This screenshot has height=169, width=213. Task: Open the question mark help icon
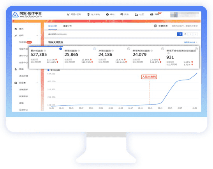click(107, 14)
